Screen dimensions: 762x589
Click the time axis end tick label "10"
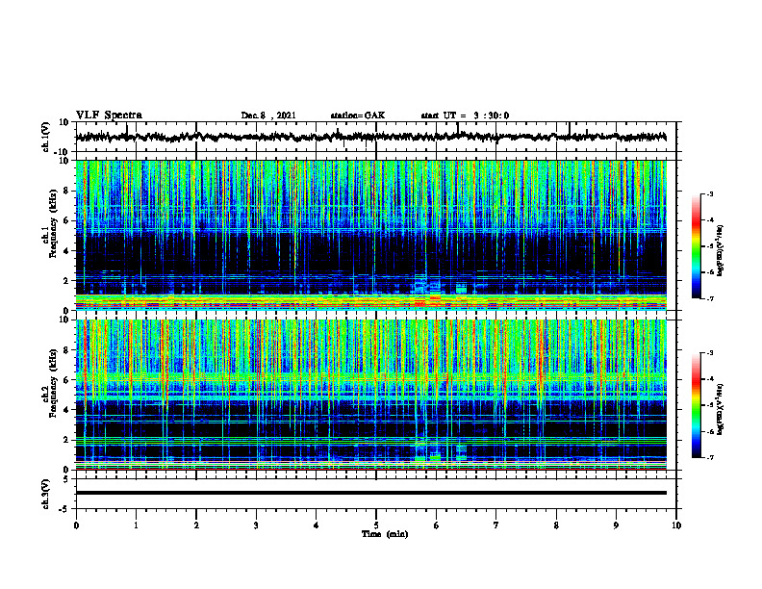(x=676, y=525)
